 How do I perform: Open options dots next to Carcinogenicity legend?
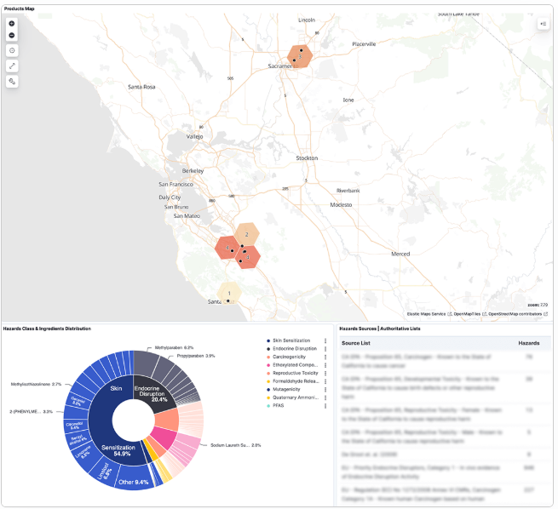pyautogui.click(x=325, y=357)
